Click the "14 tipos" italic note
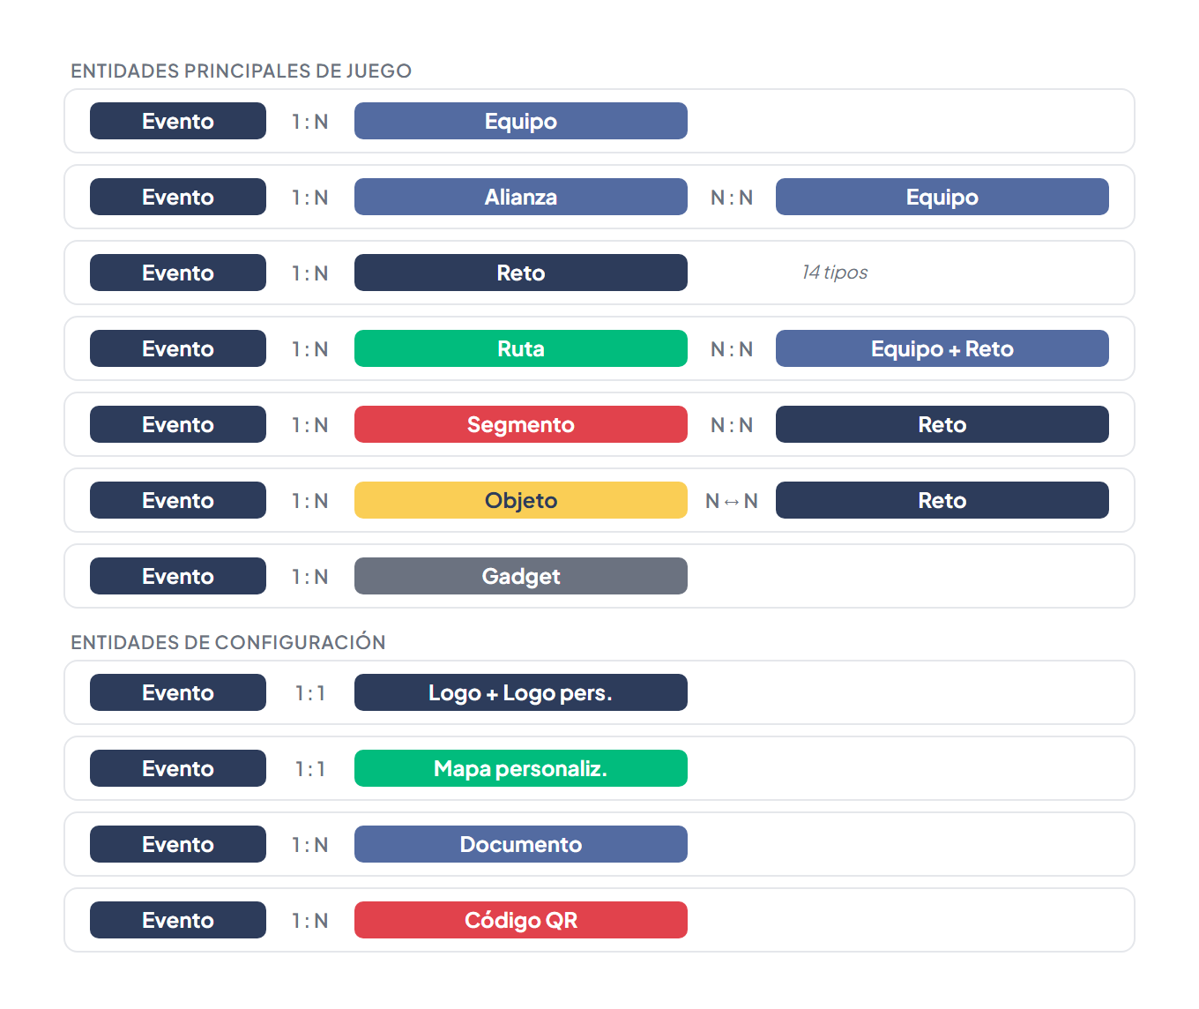Image resolution: width=1199 pixels, height=1009 pixels. (x=834, y=273)
